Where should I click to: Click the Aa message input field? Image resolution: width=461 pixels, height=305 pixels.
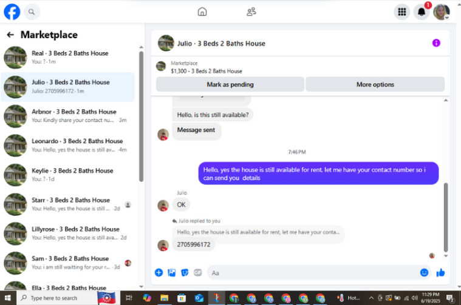pyautogui.click(x=315, y=273)
